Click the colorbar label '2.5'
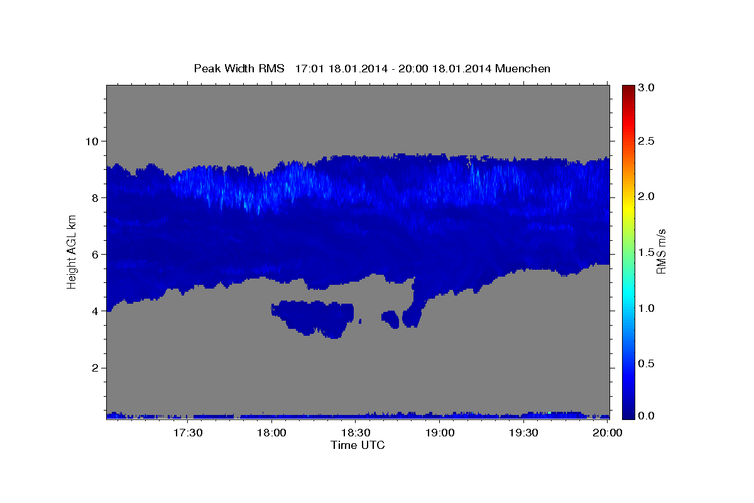Screen dimensions: 754x503 (x=647, y=141)
